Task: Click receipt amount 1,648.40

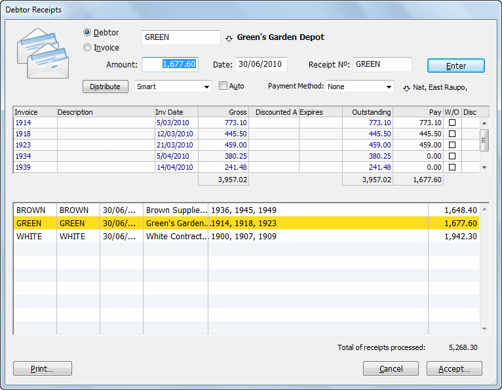Action: point(460,210)
